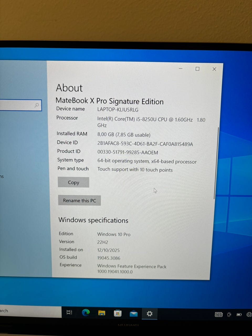This screenshot has width=252, height=336.
Task: Open Task View from the taskbar
Action: (x=69, y=312)
